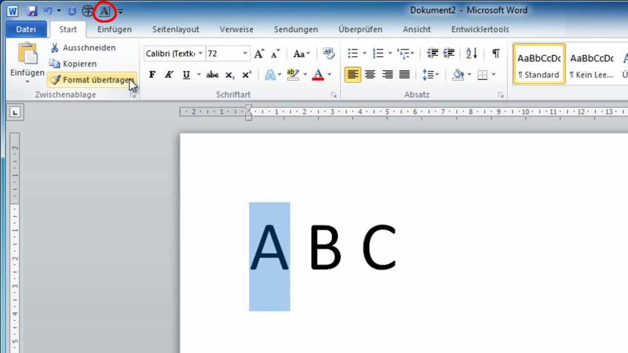Click Ausschneiden to cut selection
The height and width of the screenshot is (353, 628).
83,48
